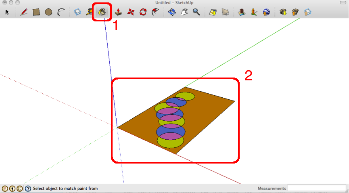349x193 pixels.
Task: Click the Measurements input box
Action: pos(317,188)
